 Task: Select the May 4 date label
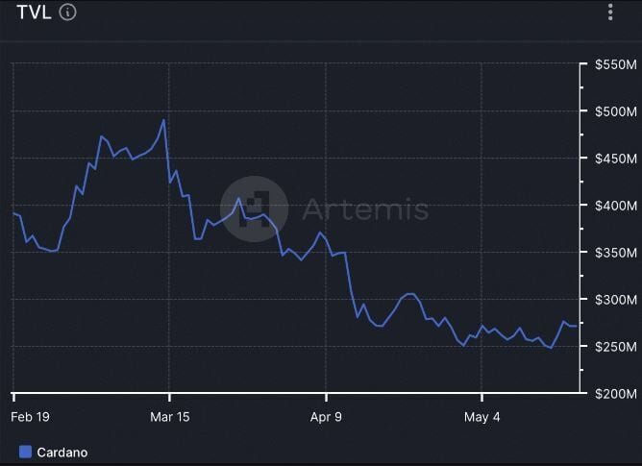point(482,416)
